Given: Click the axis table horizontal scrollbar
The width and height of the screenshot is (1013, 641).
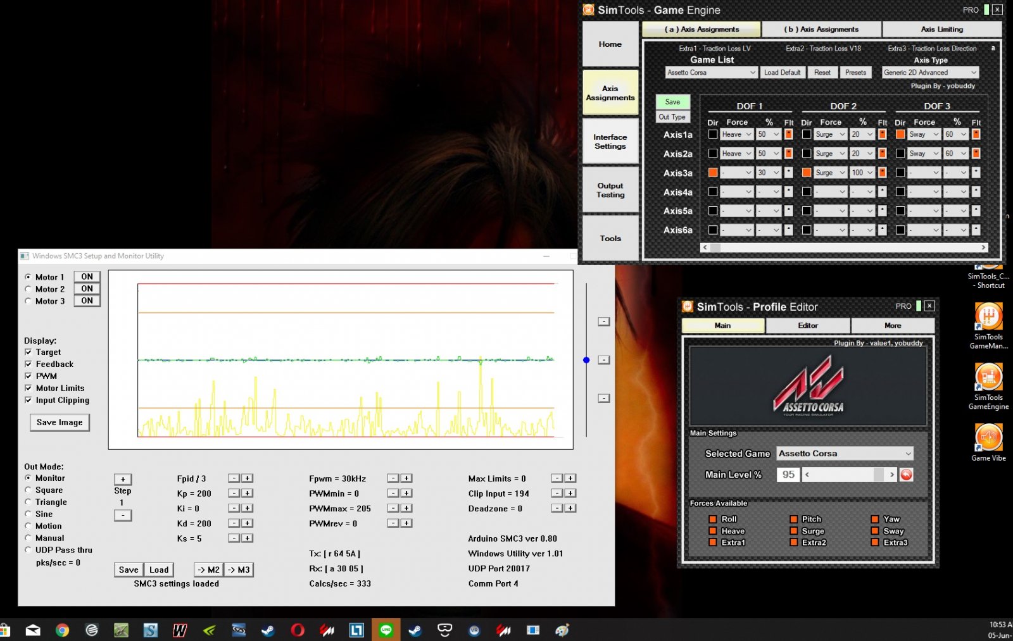Looking at the screenshot, I should pyautogui.click(x=845, y=247).
